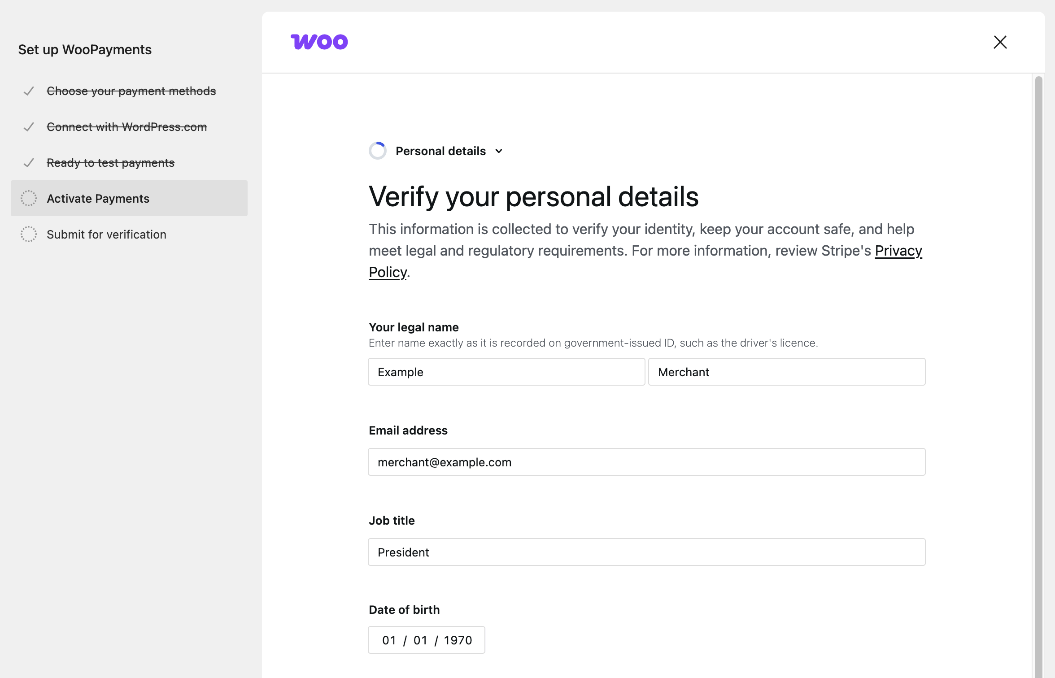Click dotted circle icon beside Submit for verification
The width and height of the screenshot is (1055, 678).
29,234
